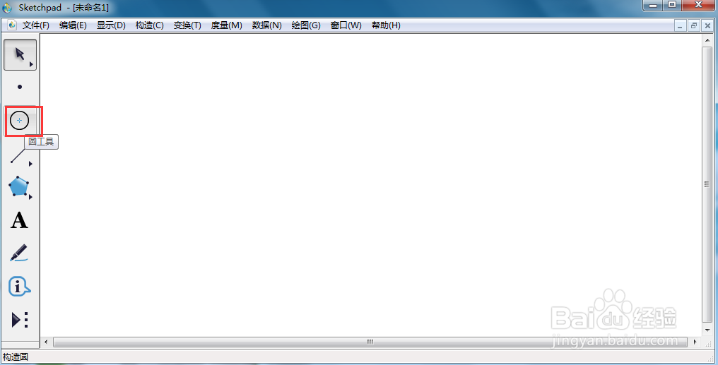
Task: Select the Straightedge segment tool
Action: [x=18, y=155]
